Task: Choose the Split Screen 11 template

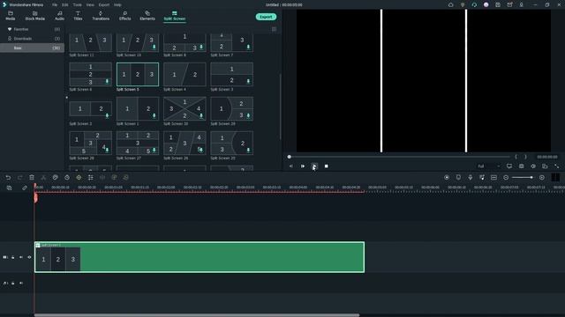Action: point(90,42)
